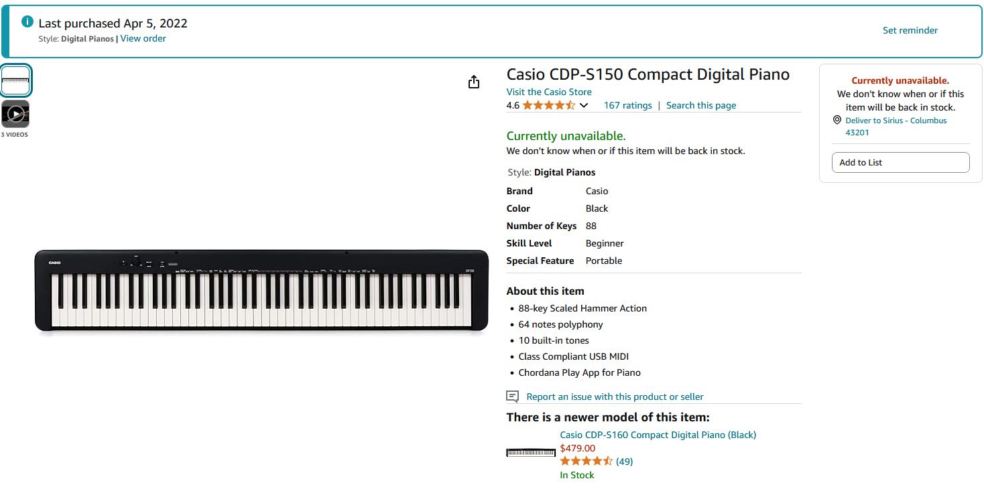Click the CDP-S160 newer model thumbnail
984x493 pixels.
(x=531, y=453)
